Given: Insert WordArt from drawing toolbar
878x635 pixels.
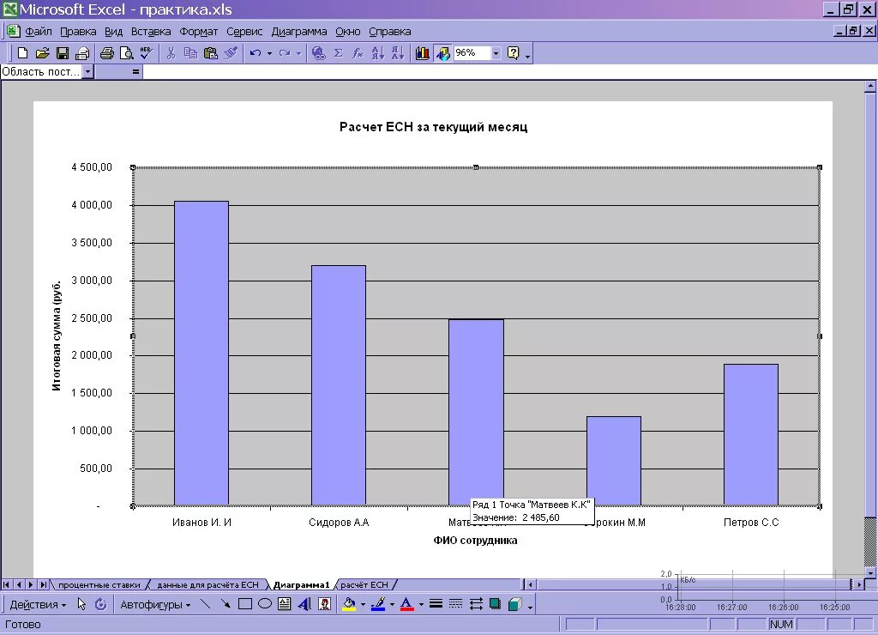Looking at the screenshot, I should coord(304,604).
